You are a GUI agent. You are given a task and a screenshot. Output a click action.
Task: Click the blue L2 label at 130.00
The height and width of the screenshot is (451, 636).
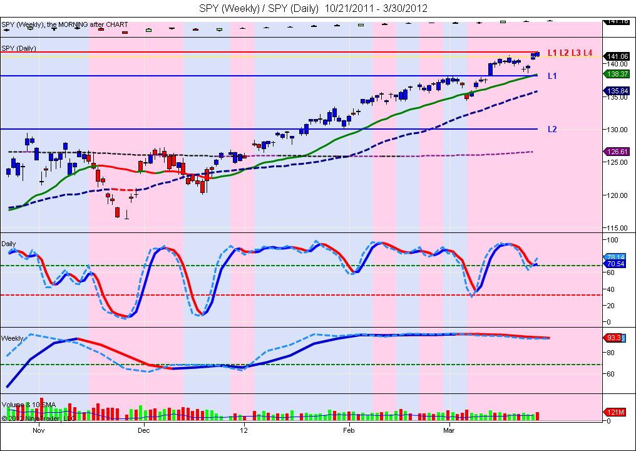coord(552,130)
